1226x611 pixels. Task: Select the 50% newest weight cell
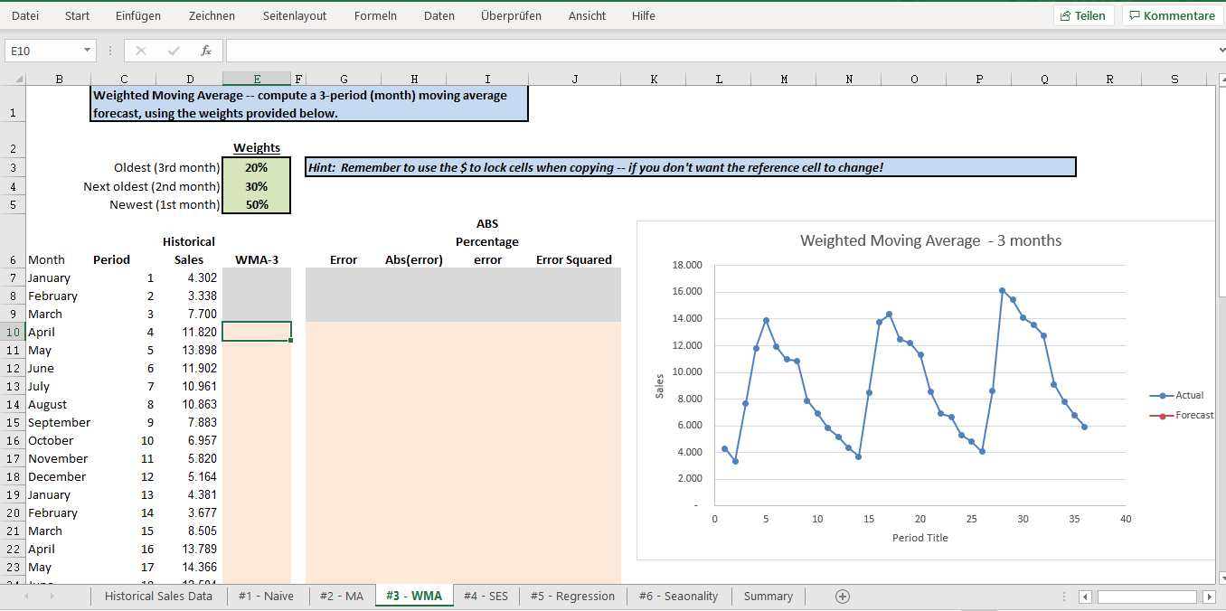point(256,204)
